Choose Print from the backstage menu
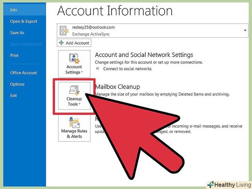Screen dimensions: 252x189 (14, 55)
